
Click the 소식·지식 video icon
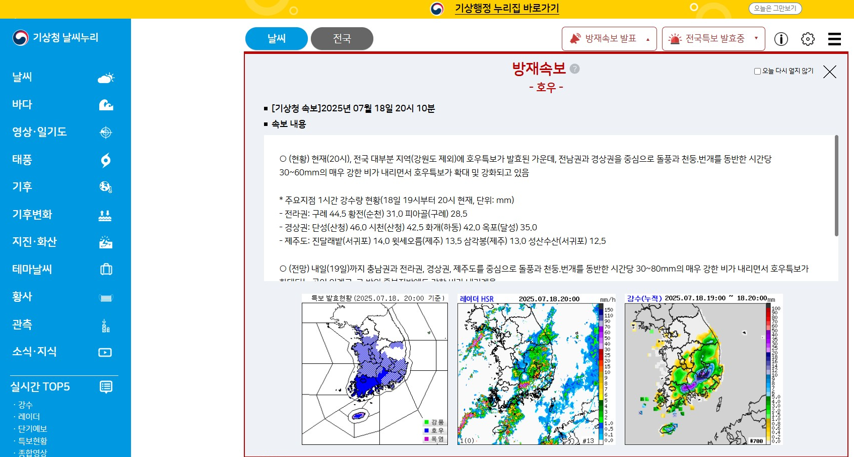pyautogui.click(x=105, y=352)
